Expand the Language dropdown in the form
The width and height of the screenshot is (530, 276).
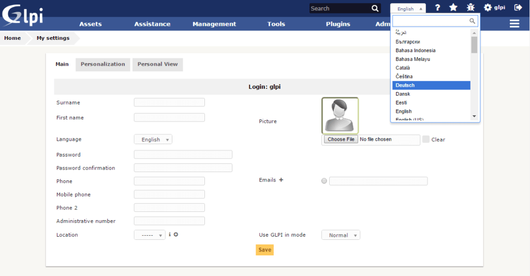point(153,140)
